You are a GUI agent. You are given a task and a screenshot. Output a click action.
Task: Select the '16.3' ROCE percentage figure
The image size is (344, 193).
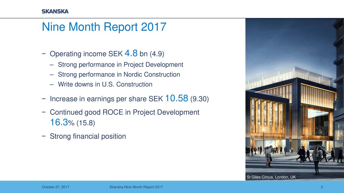[59, 122]
